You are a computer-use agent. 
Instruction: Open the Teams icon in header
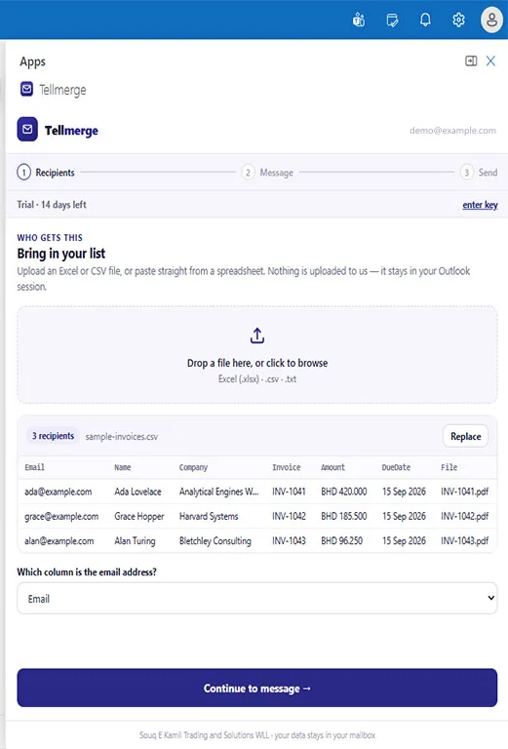359,20
